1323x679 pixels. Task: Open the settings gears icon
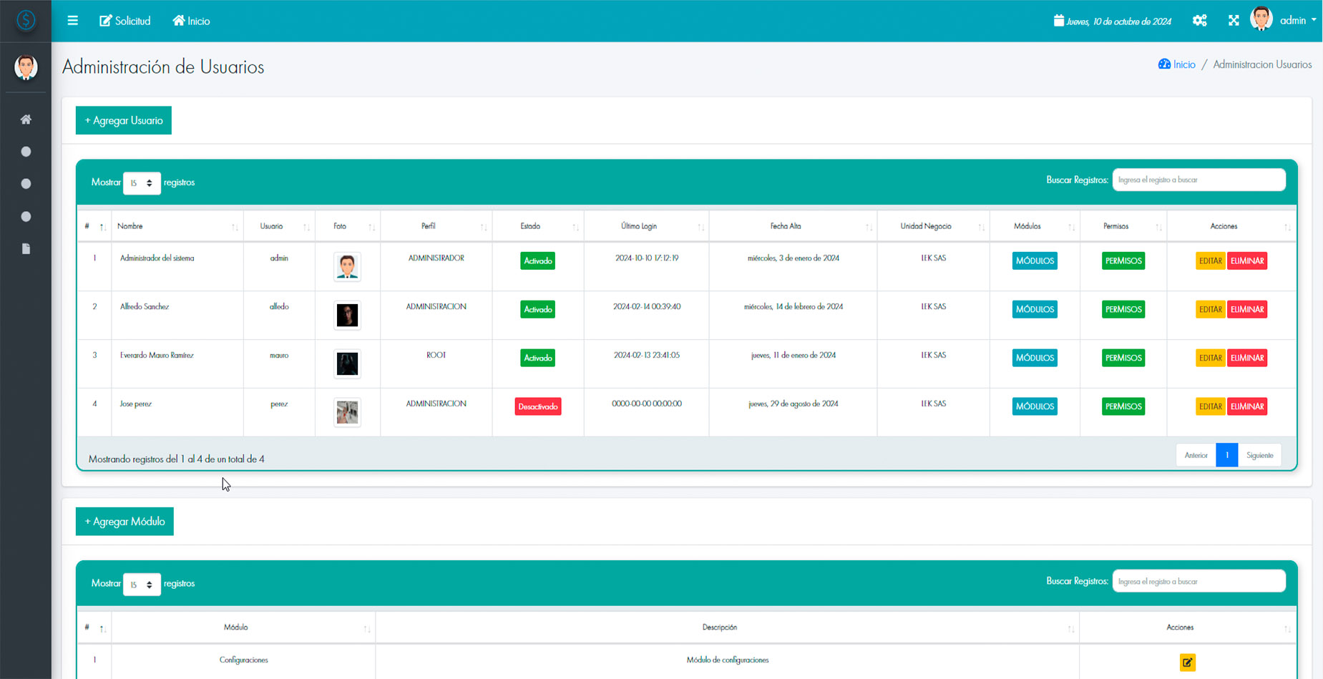pos(1199,21)
